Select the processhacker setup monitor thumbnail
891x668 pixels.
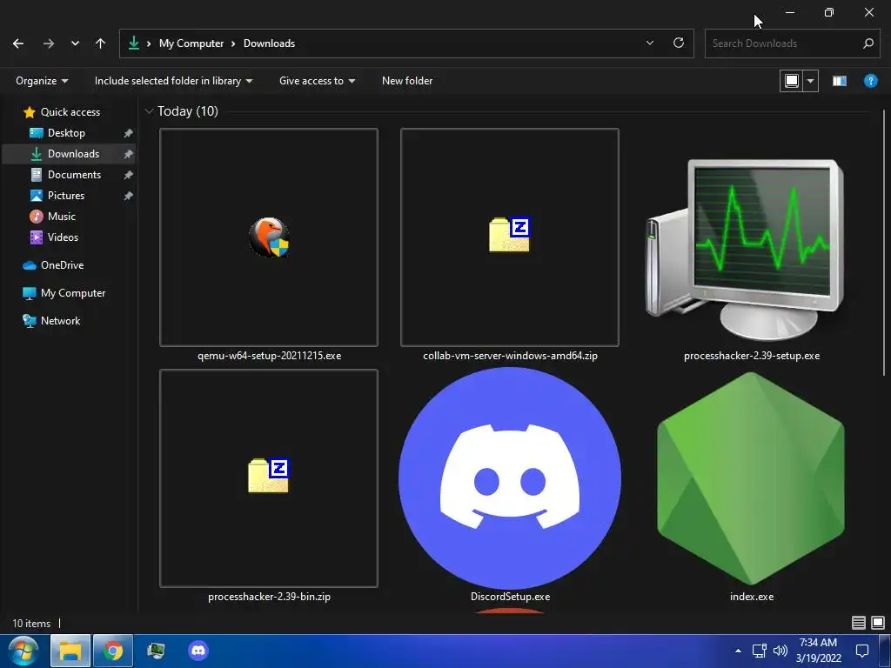746,250
